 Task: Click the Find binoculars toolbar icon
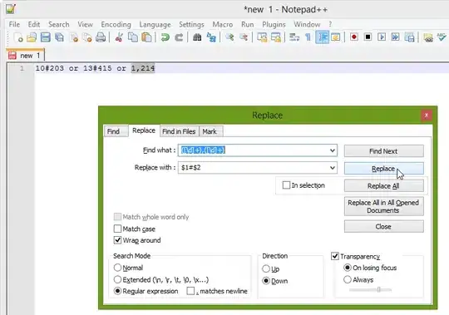coord(197,37)
